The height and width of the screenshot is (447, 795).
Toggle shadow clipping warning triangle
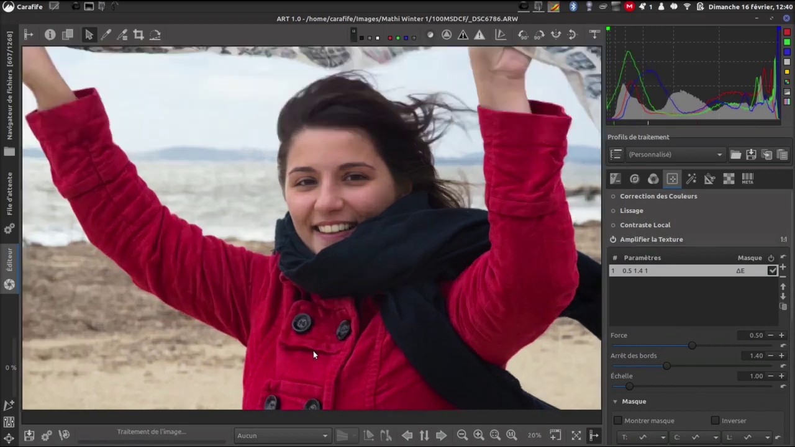[x=463, y=35]
